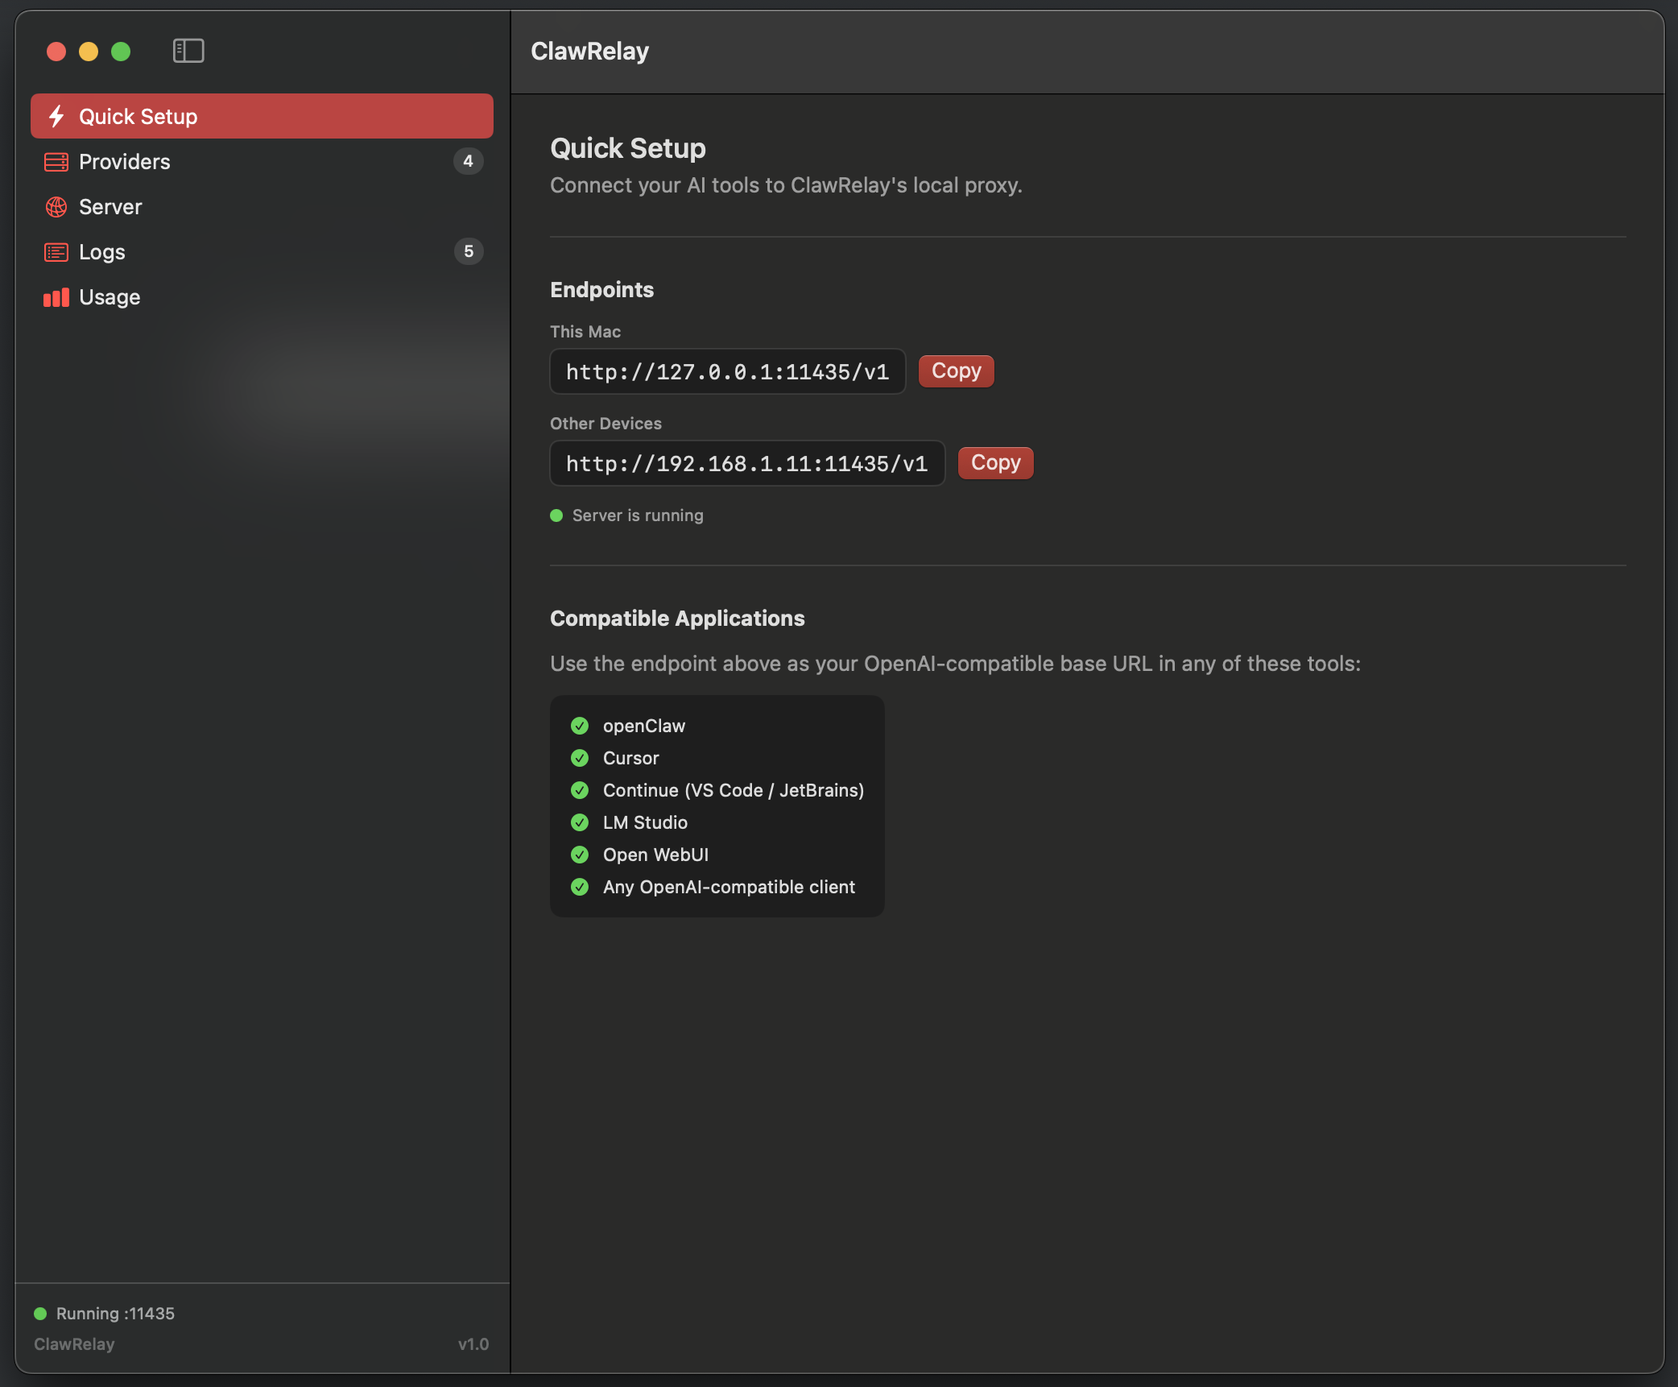This screenshot has height=1387, width=1678.
Task: Click the Providers count badge 4
Action: coord(469,161)
